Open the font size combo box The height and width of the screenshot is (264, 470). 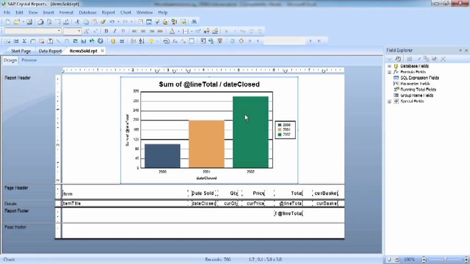coord(72,31)
